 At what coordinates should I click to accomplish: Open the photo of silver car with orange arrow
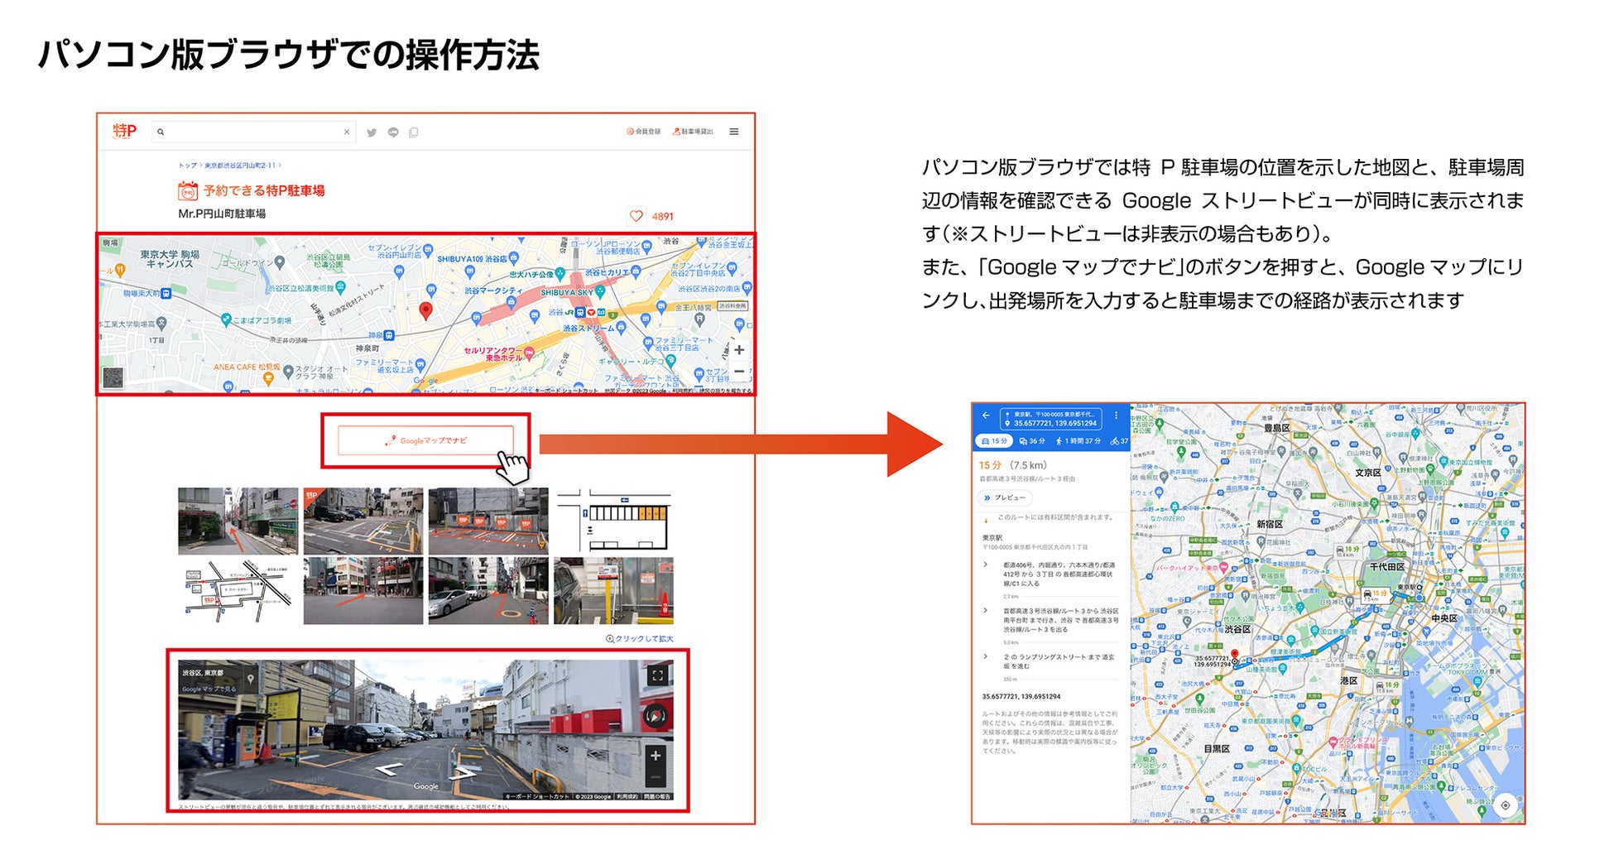[x=488, y=591]
